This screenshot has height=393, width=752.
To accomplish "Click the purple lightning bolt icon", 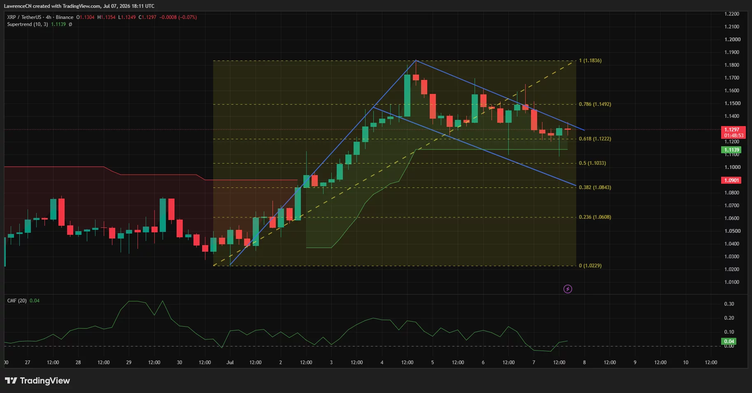I will (568, 289).
